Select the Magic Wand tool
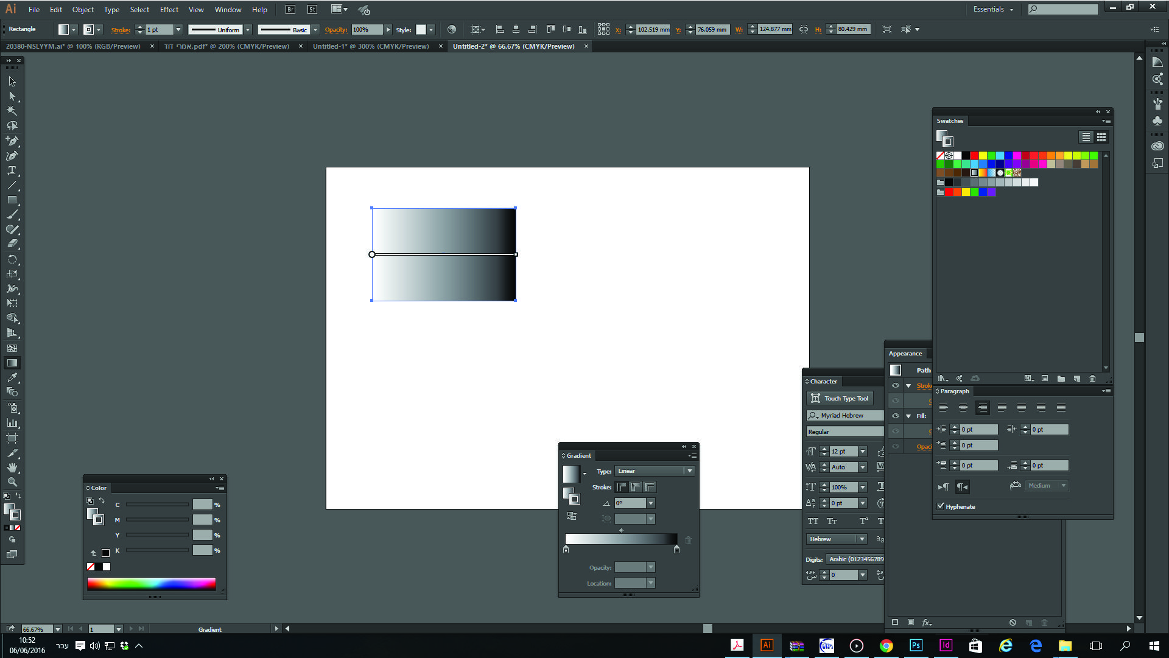The image size is (1169, 658). pos(12,111)
